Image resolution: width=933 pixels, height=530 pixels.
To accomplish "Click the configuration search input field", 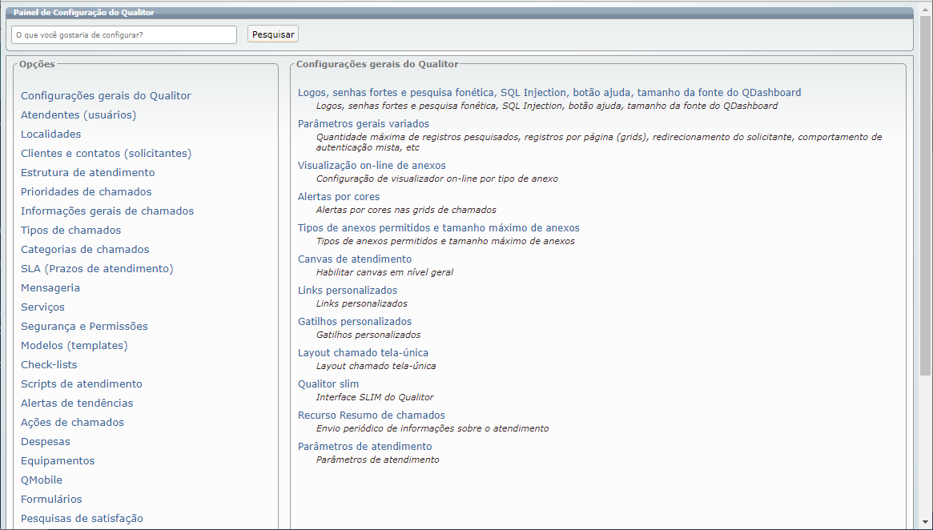I will 124,34.
